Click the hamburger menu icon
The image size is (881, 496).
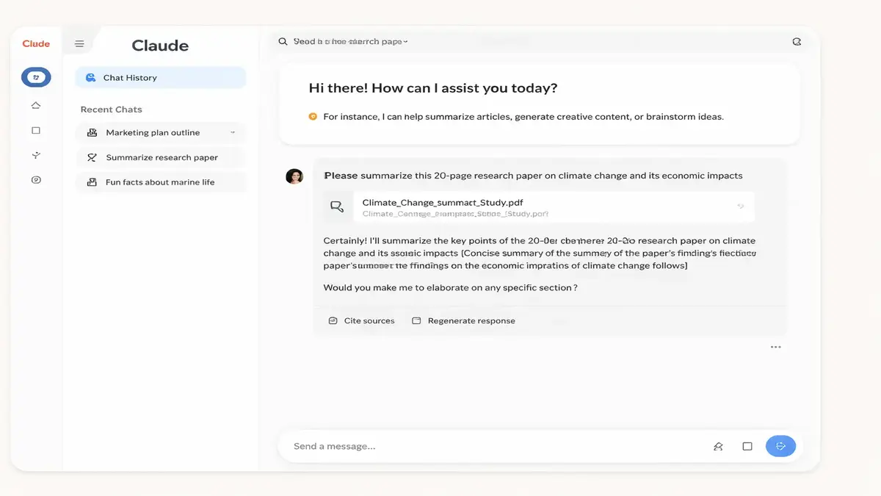[x=79, y=44]
